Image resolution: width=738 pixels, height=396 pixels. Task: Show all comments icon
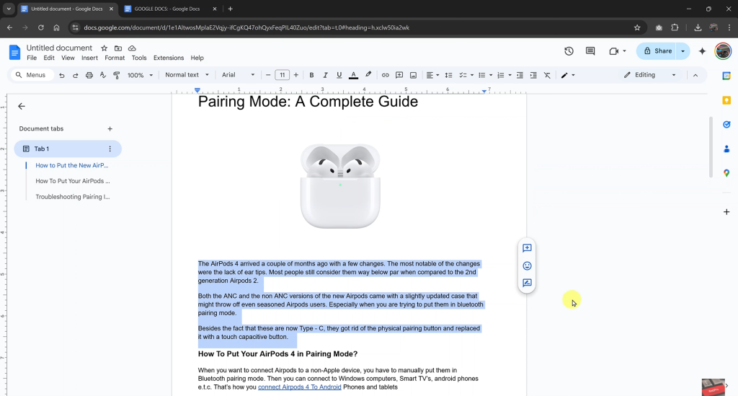pos(590,51)
